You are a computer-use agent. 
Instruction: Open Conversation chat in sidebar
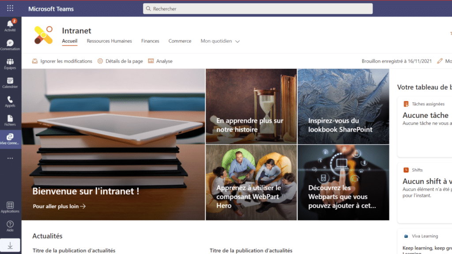(10, 45)
